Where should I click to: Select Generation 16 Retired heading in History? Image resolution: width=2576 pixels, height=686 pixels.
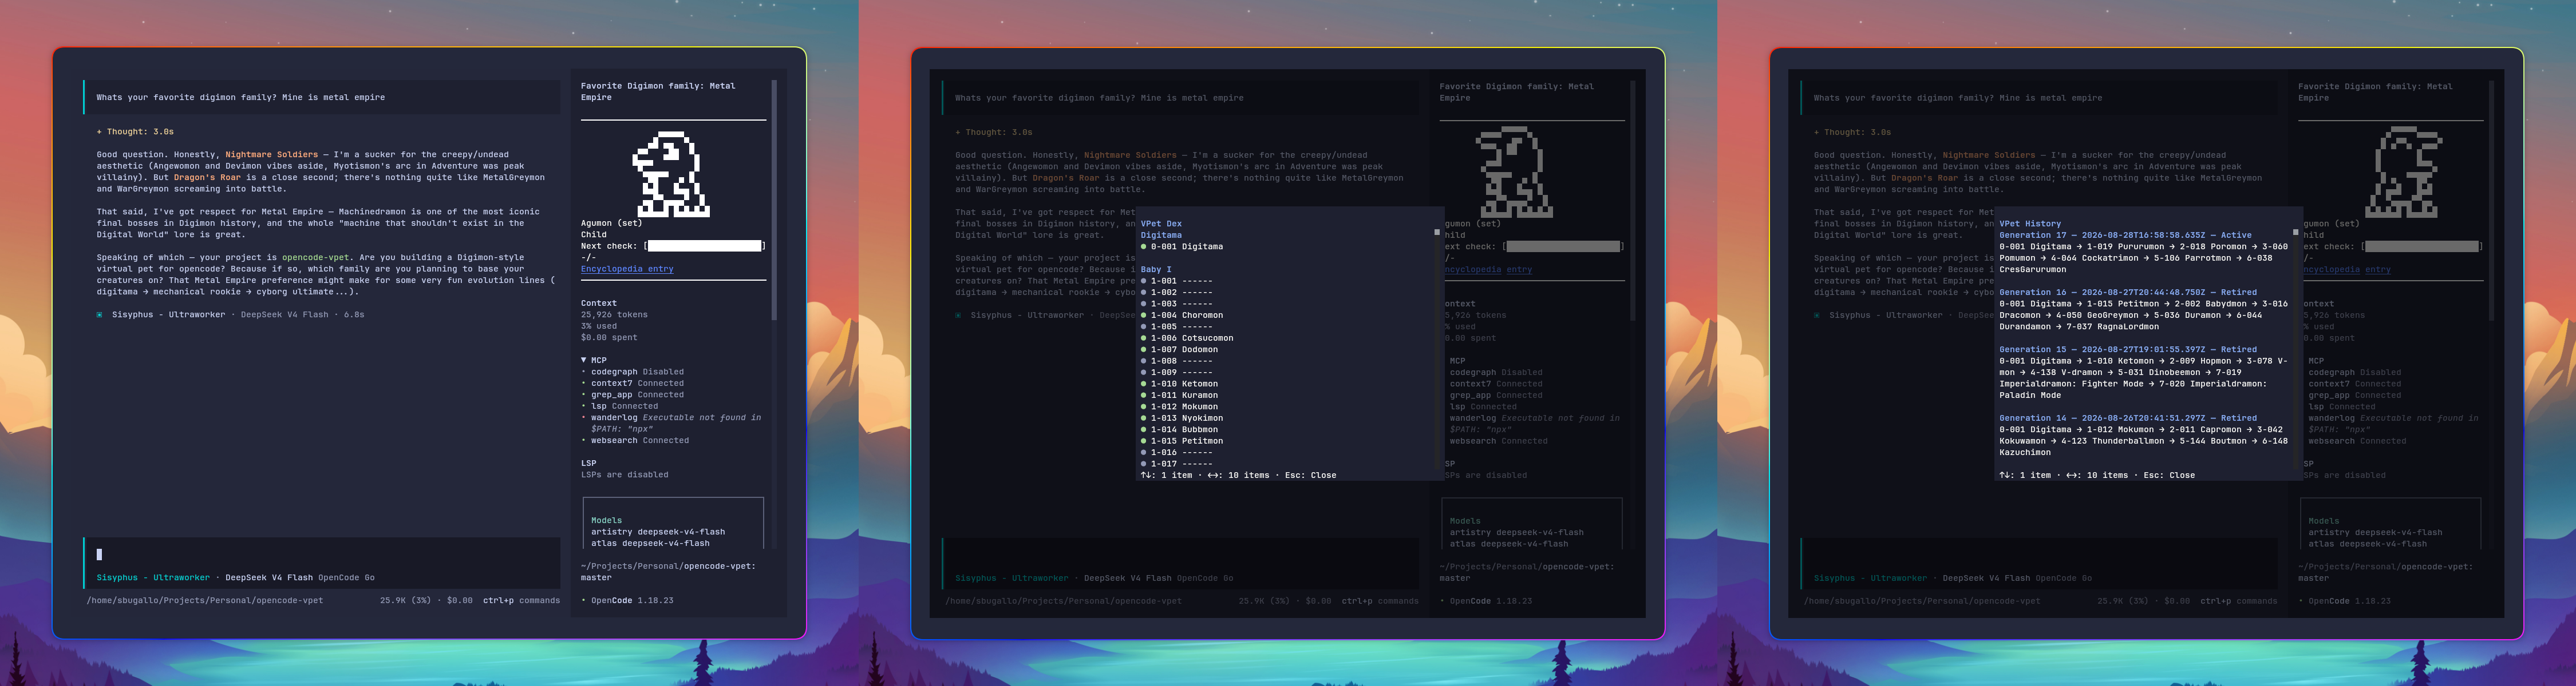[x=2128, y=293]
